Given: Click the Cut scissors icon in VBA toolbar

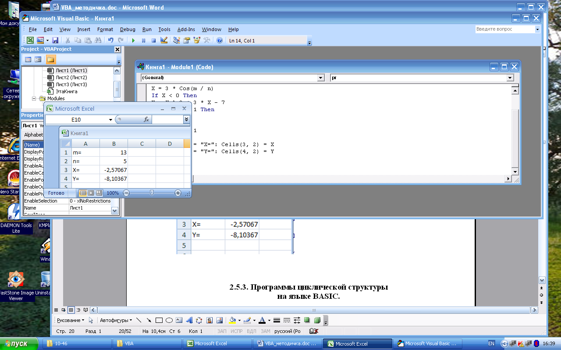Looking at the screenshot, I should (67, 40).
